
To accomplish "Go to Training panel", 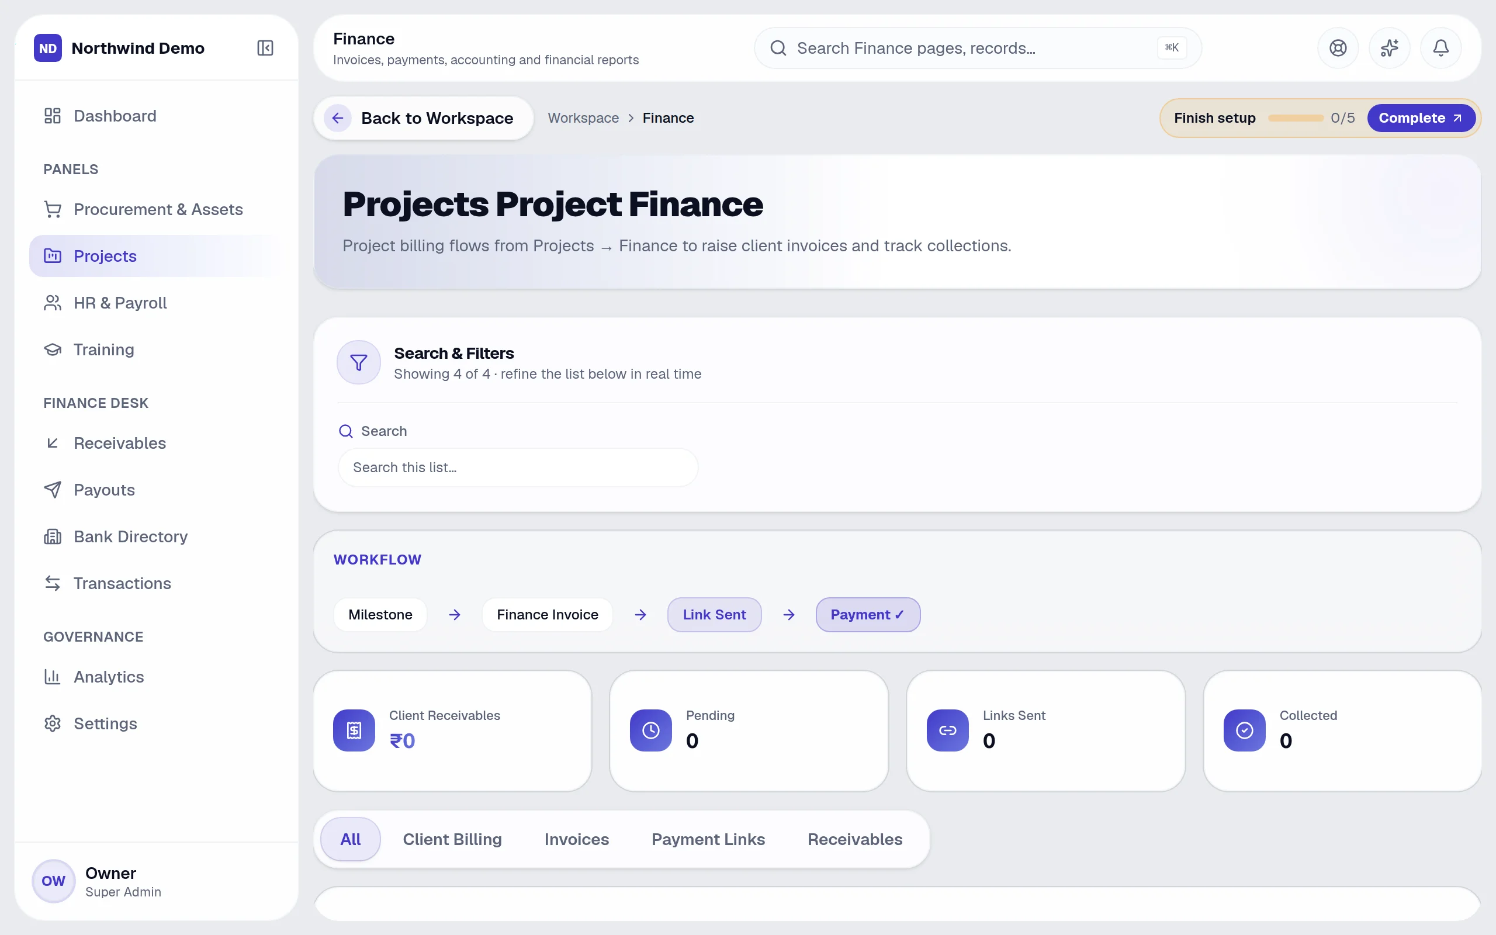I will point(155,349).
